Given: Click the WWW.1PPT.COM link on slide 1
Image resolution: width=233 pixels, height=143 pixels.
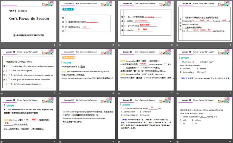Looking at the screenshot, I should click(x=29, y=35).
